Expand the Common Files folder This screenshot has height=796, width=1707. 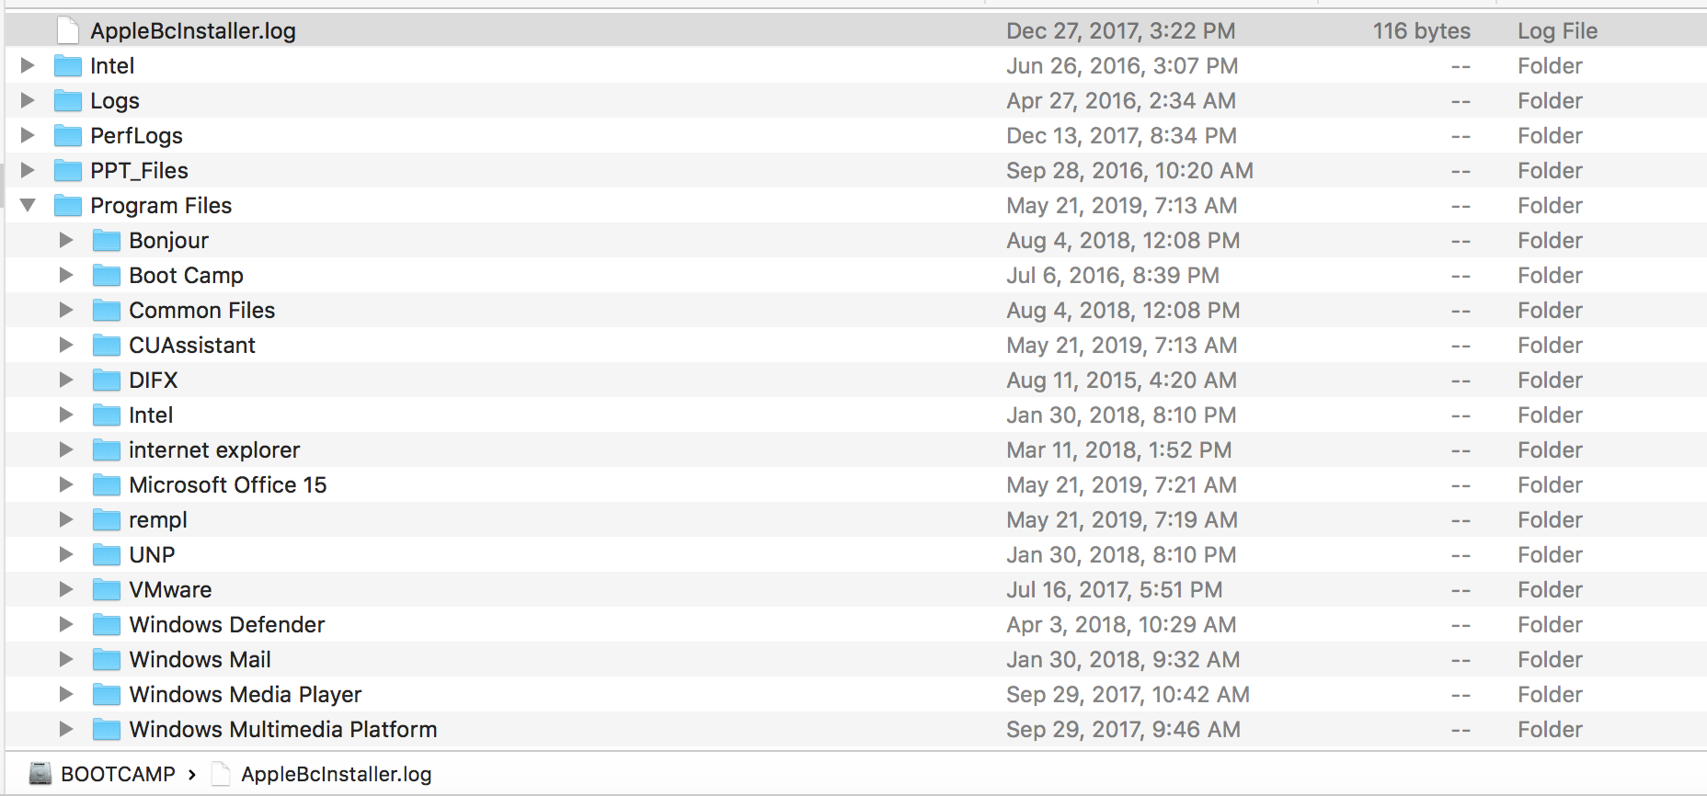65,310
